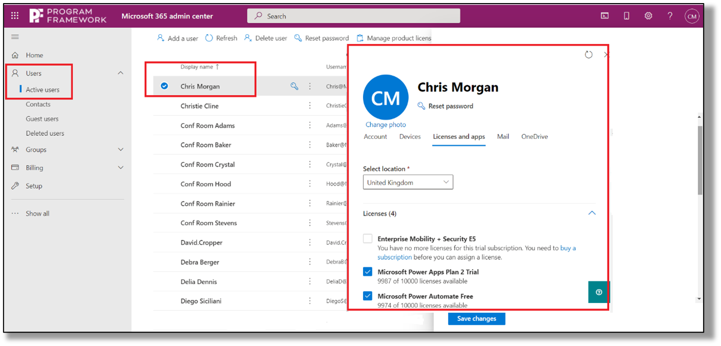The image size is (721, 346).
Task: Click Reset password link in details panel
Action: pyautogui.click(x=445, y=106)
